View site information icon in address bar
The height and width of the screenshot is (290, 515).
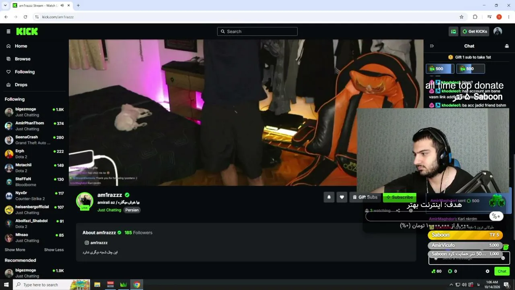(37, 17)
